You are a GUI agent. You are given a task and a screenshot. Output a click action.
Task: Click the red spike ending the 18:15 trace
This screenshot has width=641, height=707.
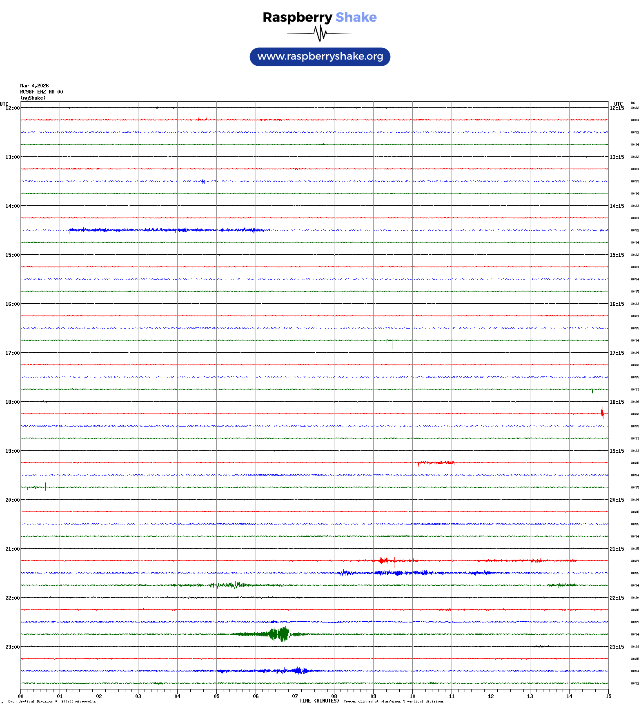coord(602,413)
